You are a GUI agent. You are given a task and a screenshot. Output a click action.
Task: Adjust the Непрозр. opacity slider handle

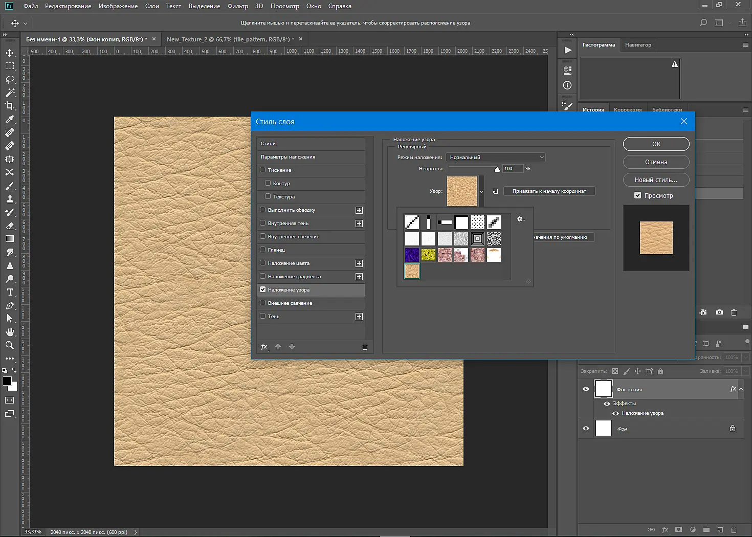(x=497, y=169)
